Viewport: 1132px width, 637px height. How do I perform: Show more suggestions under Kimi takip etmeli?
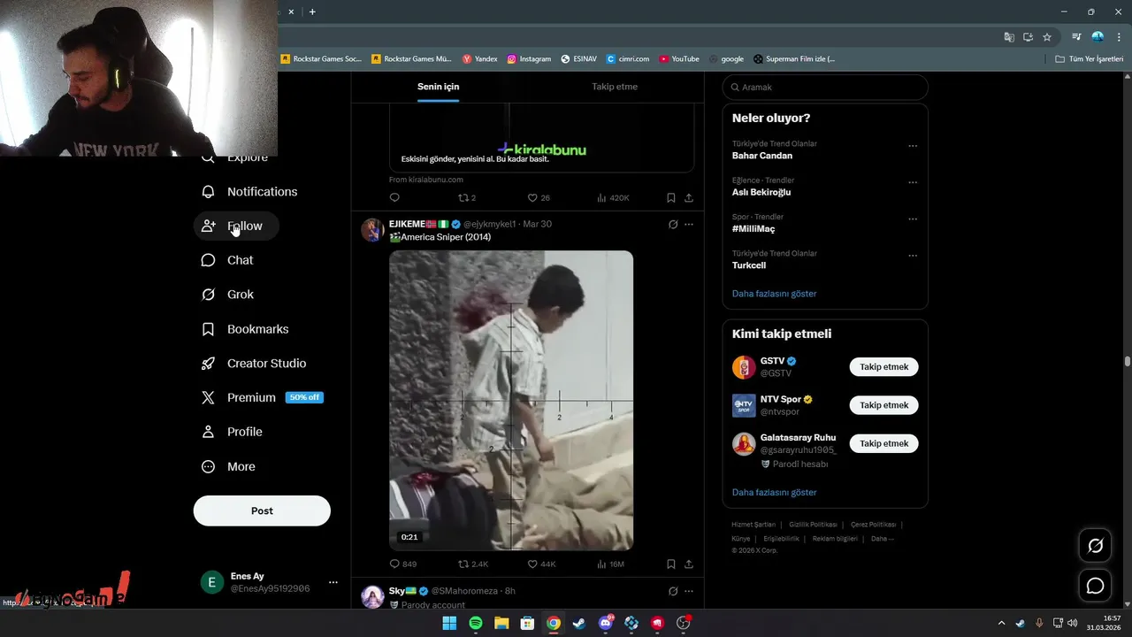(775, 493)
